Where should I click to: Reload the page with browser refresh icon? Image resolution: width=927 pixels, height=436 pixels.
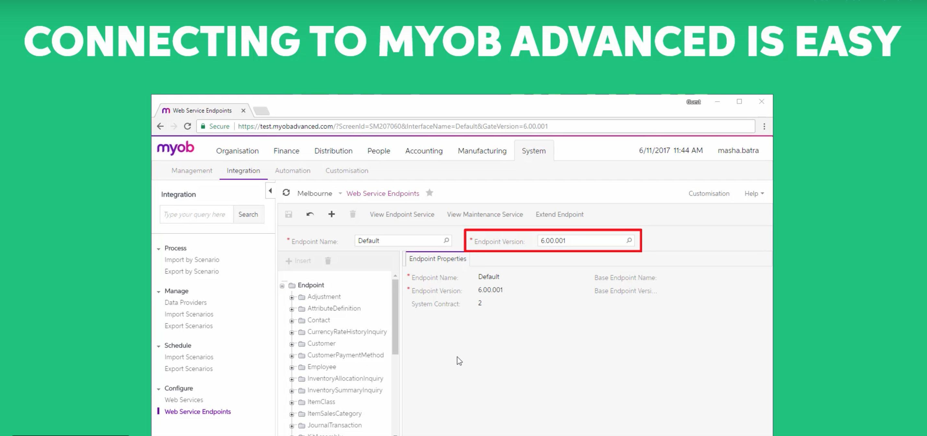point(187,127)
